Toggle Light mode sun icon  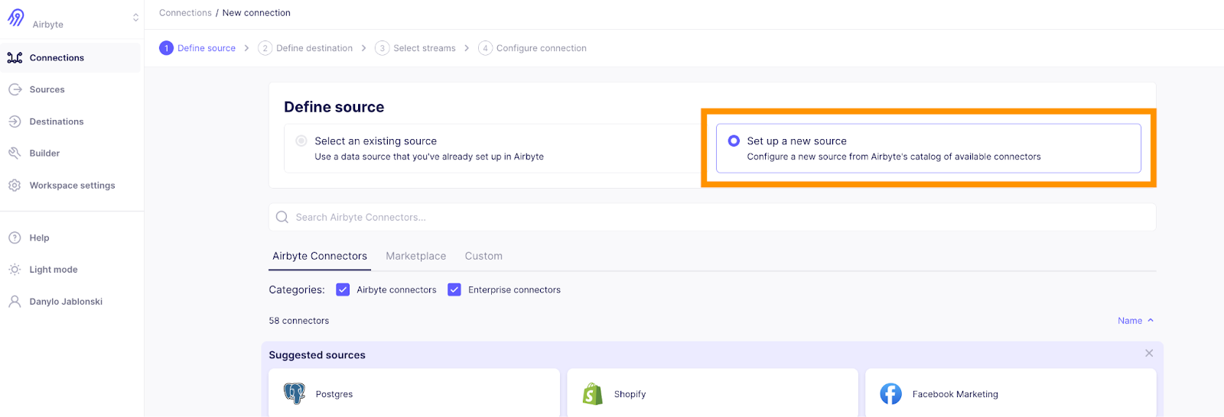click(x=15, y=270)
